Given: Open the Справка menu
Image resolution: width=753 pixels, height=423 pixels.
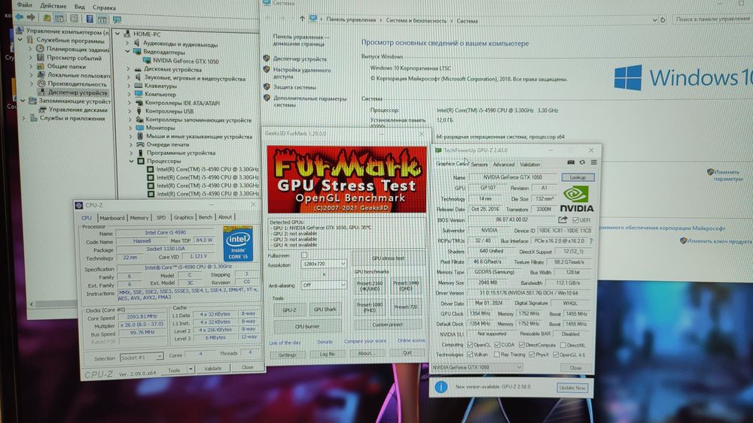Looking at the screenshot, I should [x=104, y=8].
